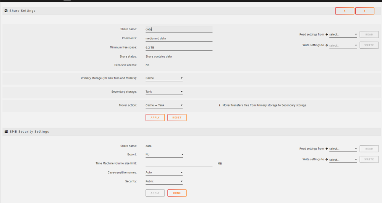Screen dimensions: 382x203
Task: Go to previous share with left arrow
Action: [345, 11]
